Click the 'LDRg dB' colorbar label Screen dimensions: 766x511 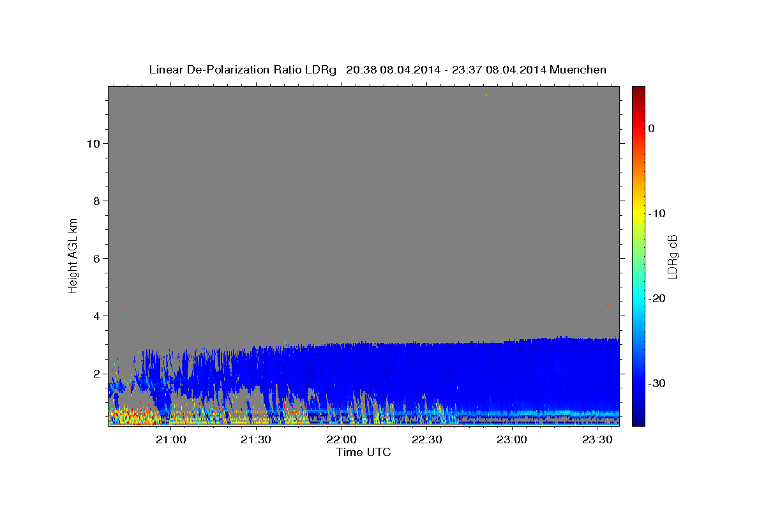tap(672, 257)
